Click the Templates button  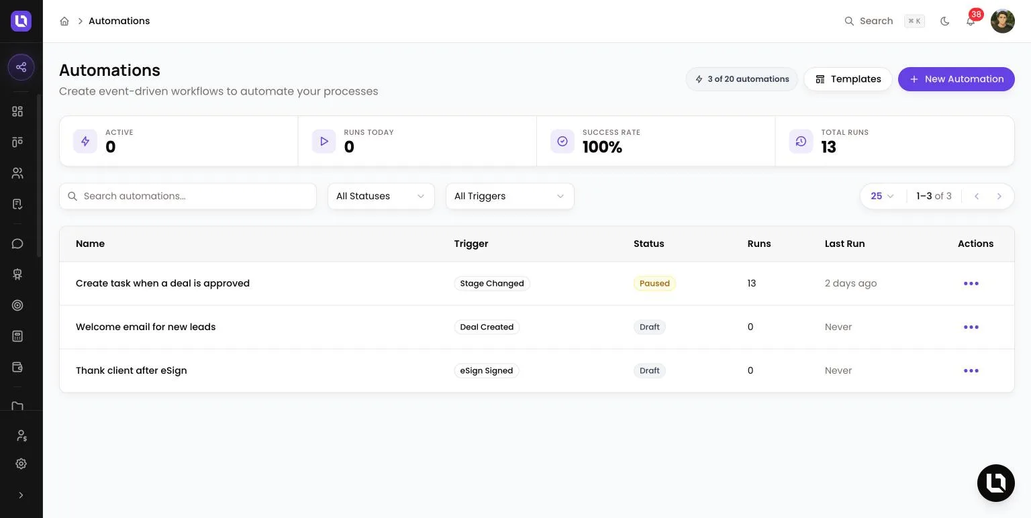point(848,79)
